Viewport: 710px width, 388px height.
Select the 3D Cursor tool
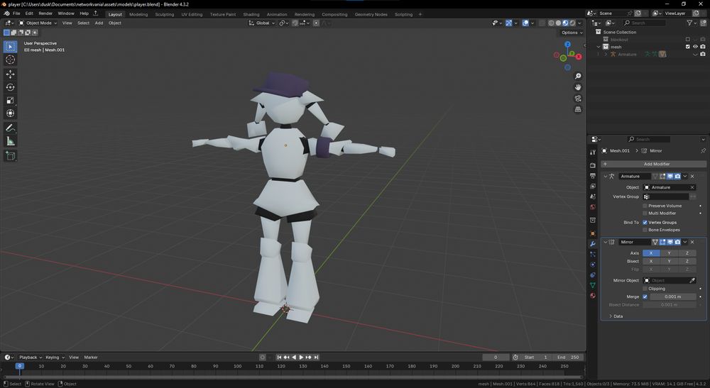10,60
